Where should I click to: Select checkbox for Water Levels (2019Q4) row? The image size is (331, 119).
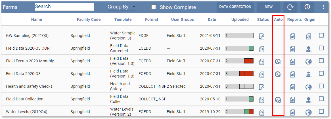pos(321,111)
